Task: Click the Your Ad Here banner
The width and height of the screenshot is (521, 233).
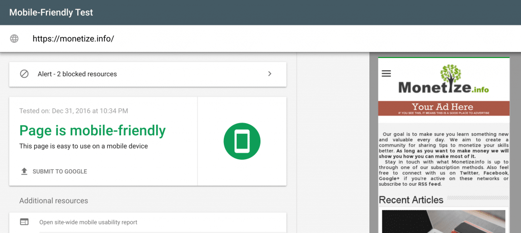Action: [x=444, y=108]
